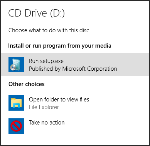Click the Published by Microsoft Corporation text

tap(73, 69)
